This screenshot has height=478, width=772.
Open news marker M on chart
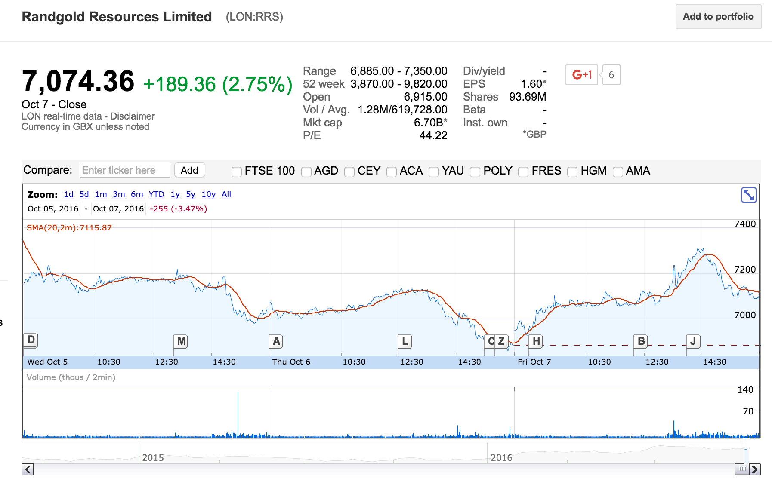[182, 341]
